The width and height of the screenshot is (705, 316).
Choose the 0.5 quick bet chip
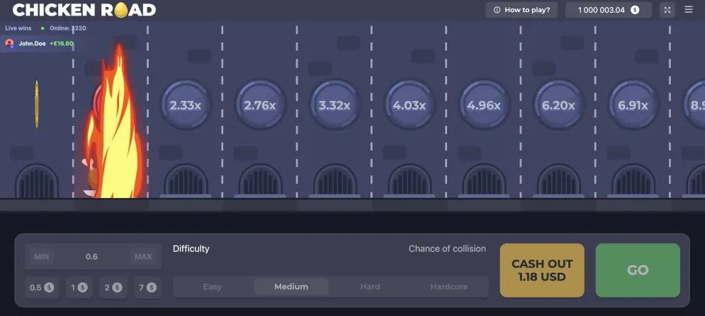coord(41,287)
